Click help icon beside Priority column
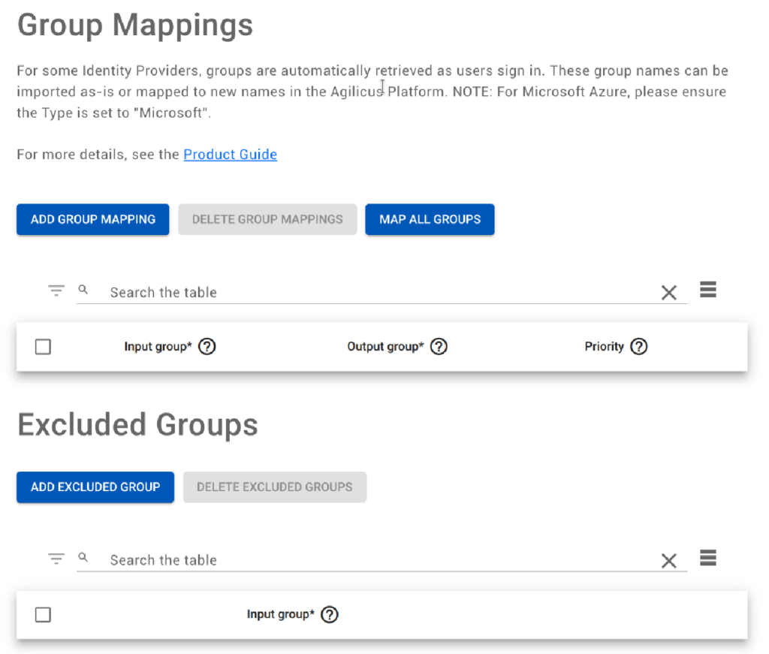769x654 pixels. pos(638,347)
